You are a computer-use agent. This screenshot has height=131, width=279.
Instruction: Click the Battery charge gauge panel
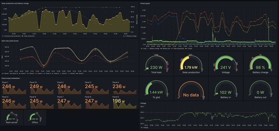pos(260,64)
